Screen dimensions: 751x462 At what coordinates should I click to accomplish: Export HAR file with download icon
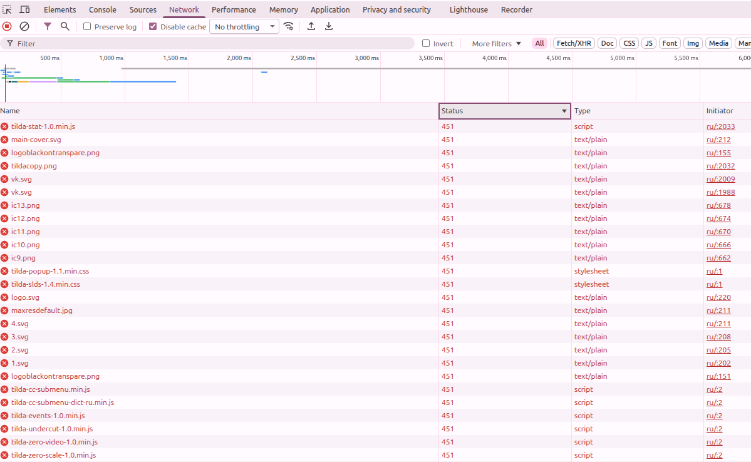click(329, 26)
